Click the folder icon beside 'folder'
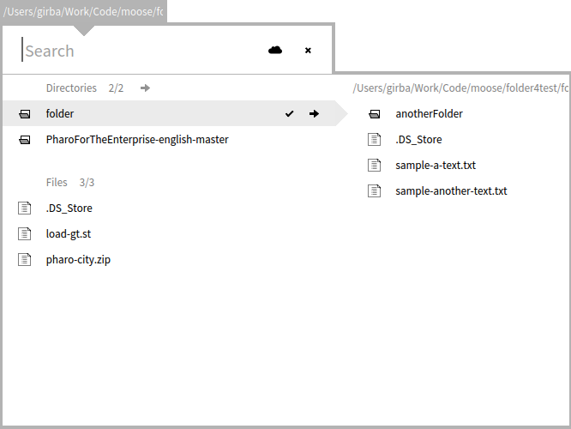Image resolution: width=571 pixels, height=429 pixels. point(25,114)
